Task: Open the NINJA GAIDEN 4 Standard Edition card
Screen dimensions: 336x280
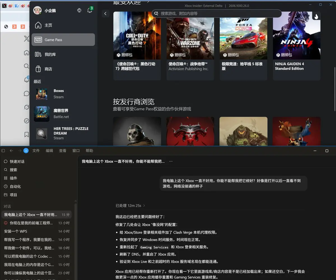Action: pyautogui.click(x=297, y=46)
